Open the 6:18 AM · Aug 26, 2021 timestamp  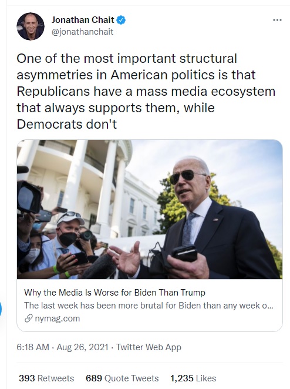pyautogui.click(x=62, y=347)
